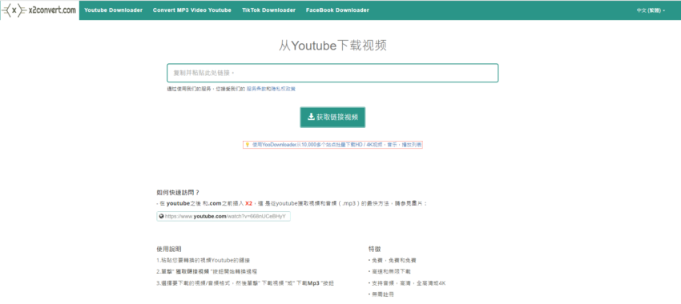Click the 如何快速訪問？ heading
Image resolution: width=681 pixels, height=304 pixels.
178,193
